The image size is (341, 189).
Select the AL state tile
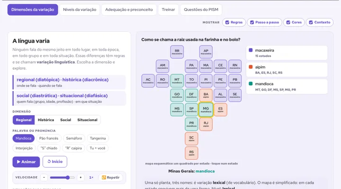pos(220,95)
